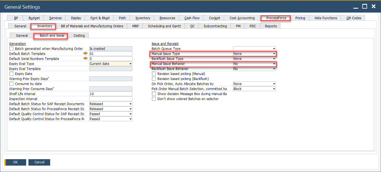
Task: Click the Cancel button
Action: pyautogui.click(x=39, y=162)
